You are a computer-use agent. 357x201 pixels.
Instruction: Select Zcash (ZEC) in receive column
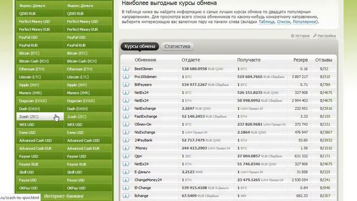tap(88, 117)
